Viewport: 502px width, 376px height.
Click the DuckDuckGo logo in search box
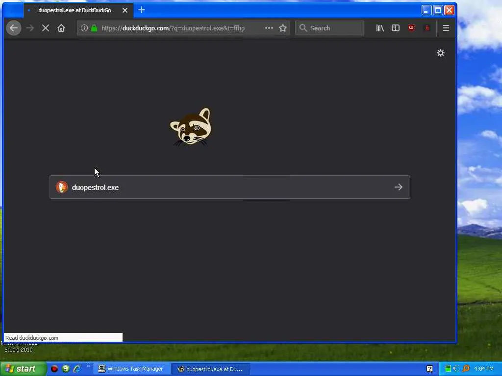point(62,187)
